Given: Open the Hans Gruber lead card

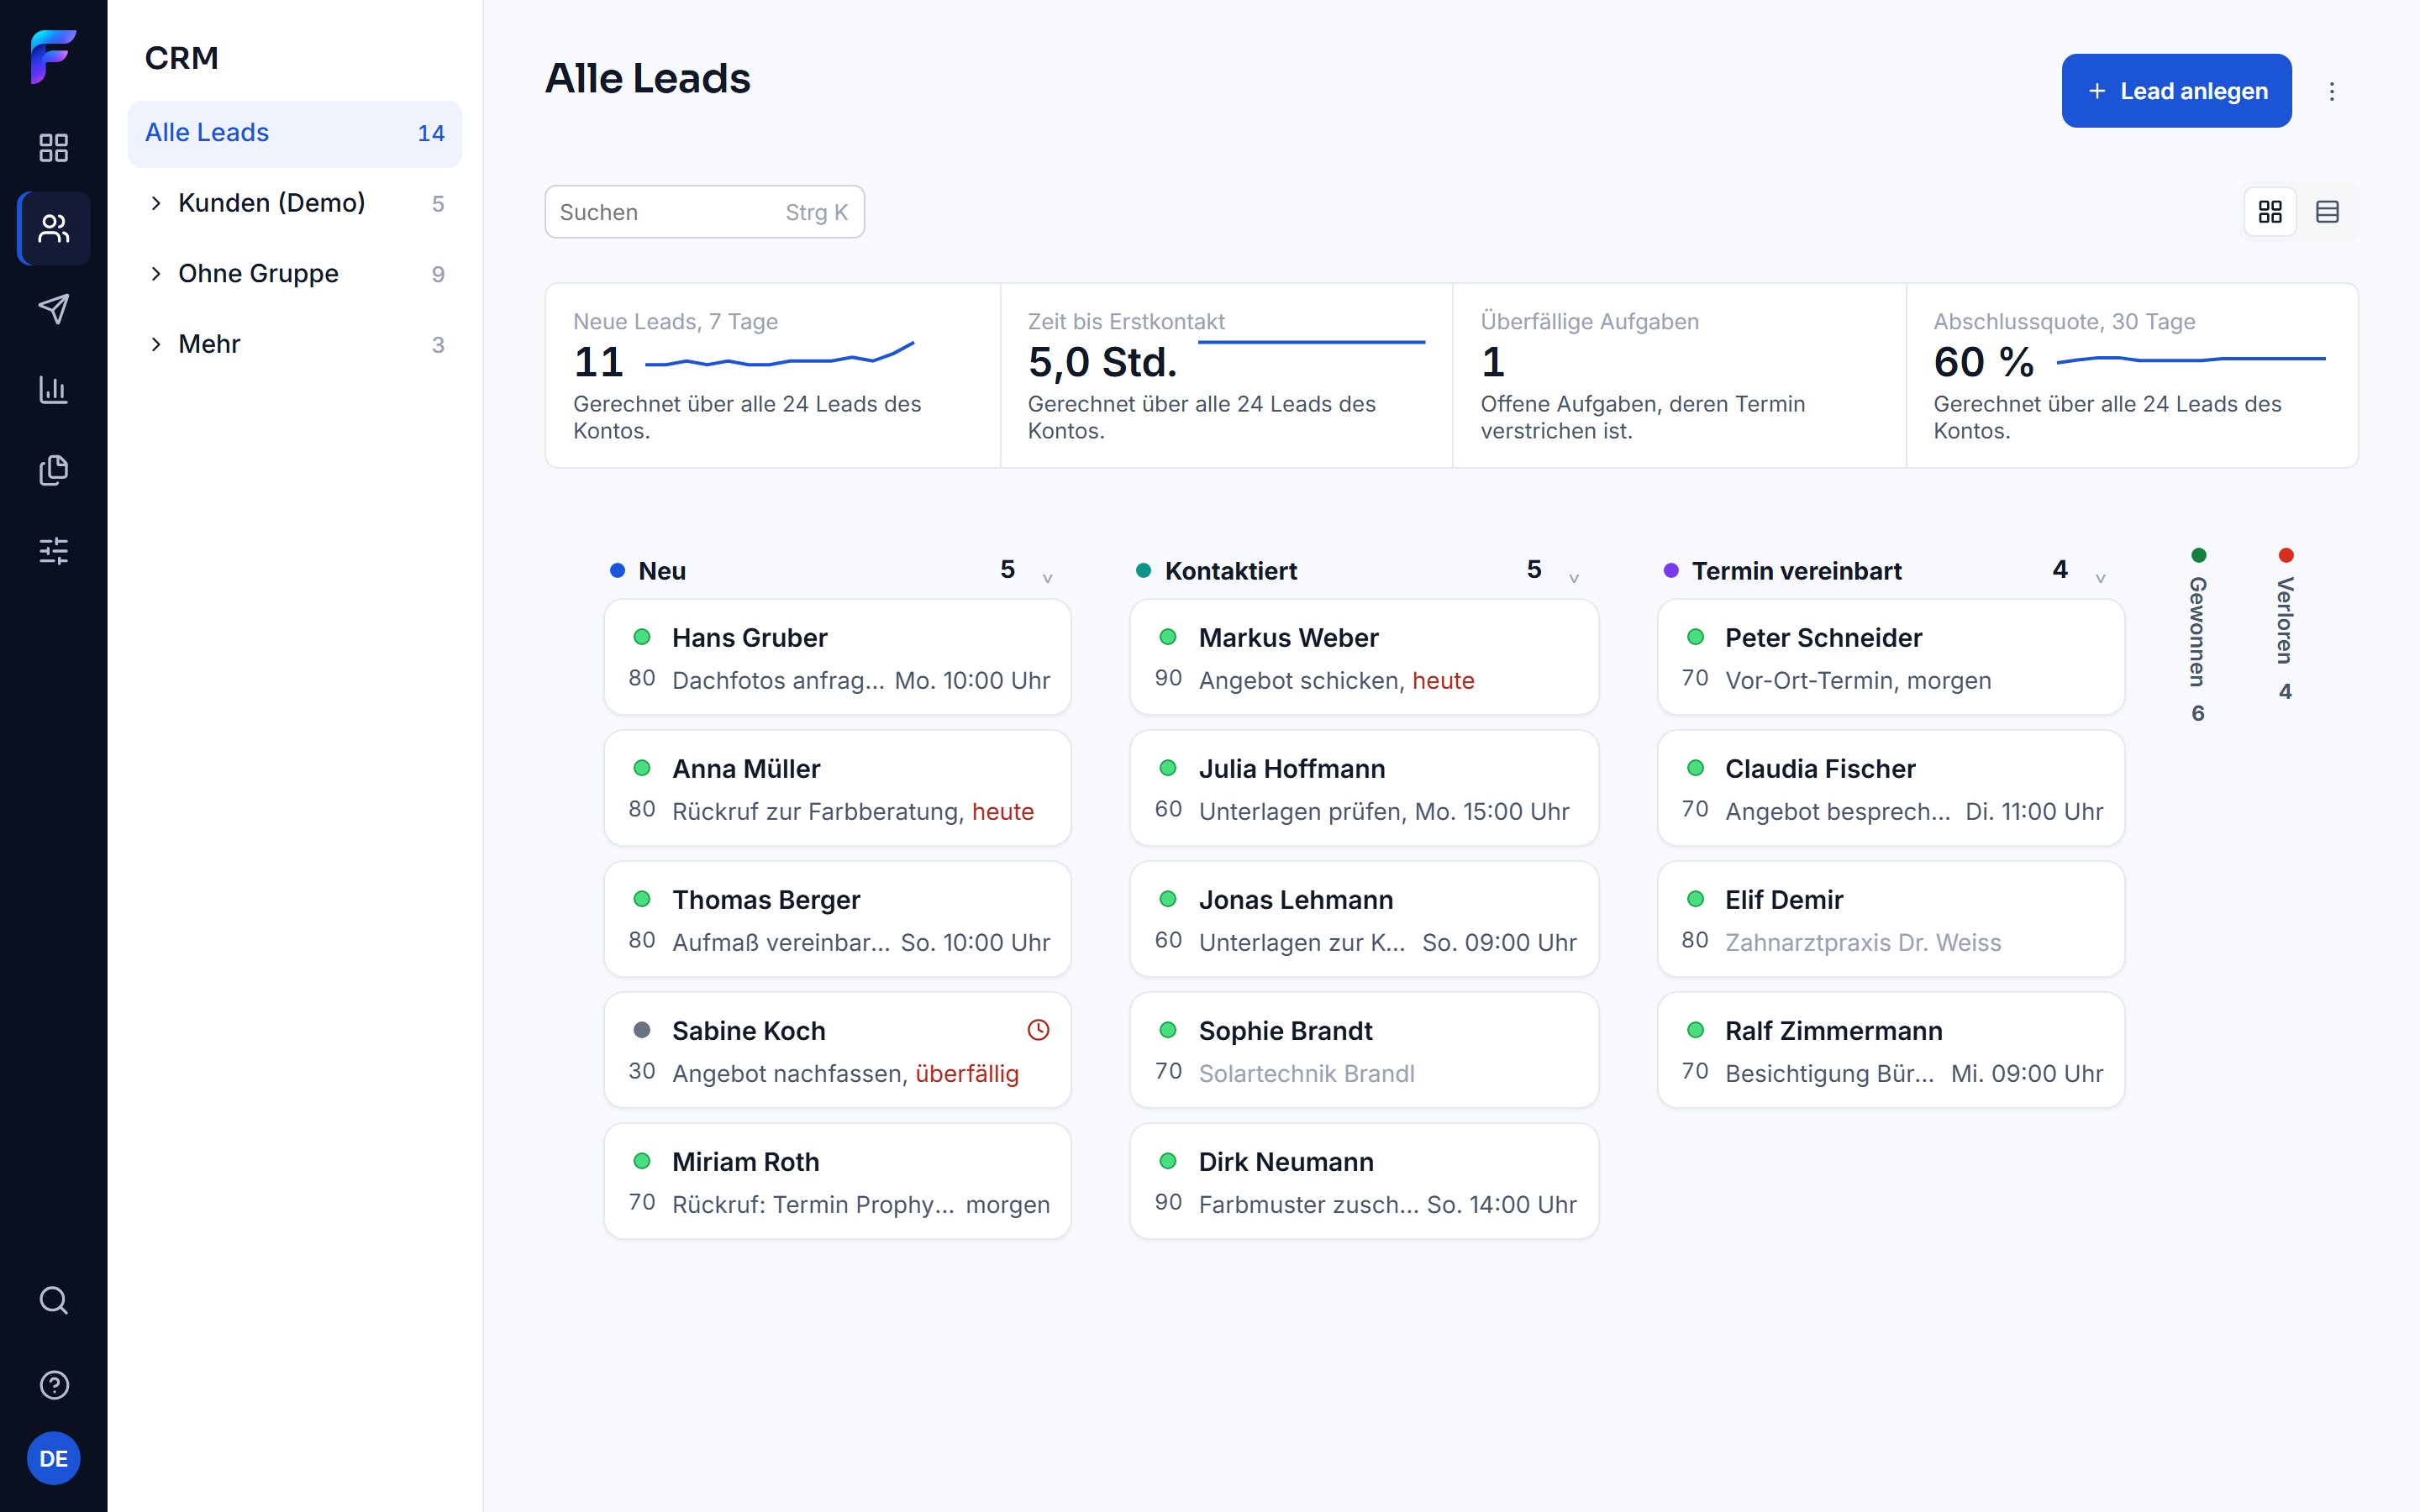Looking at the screenshot, I should [x=837, y=657].
